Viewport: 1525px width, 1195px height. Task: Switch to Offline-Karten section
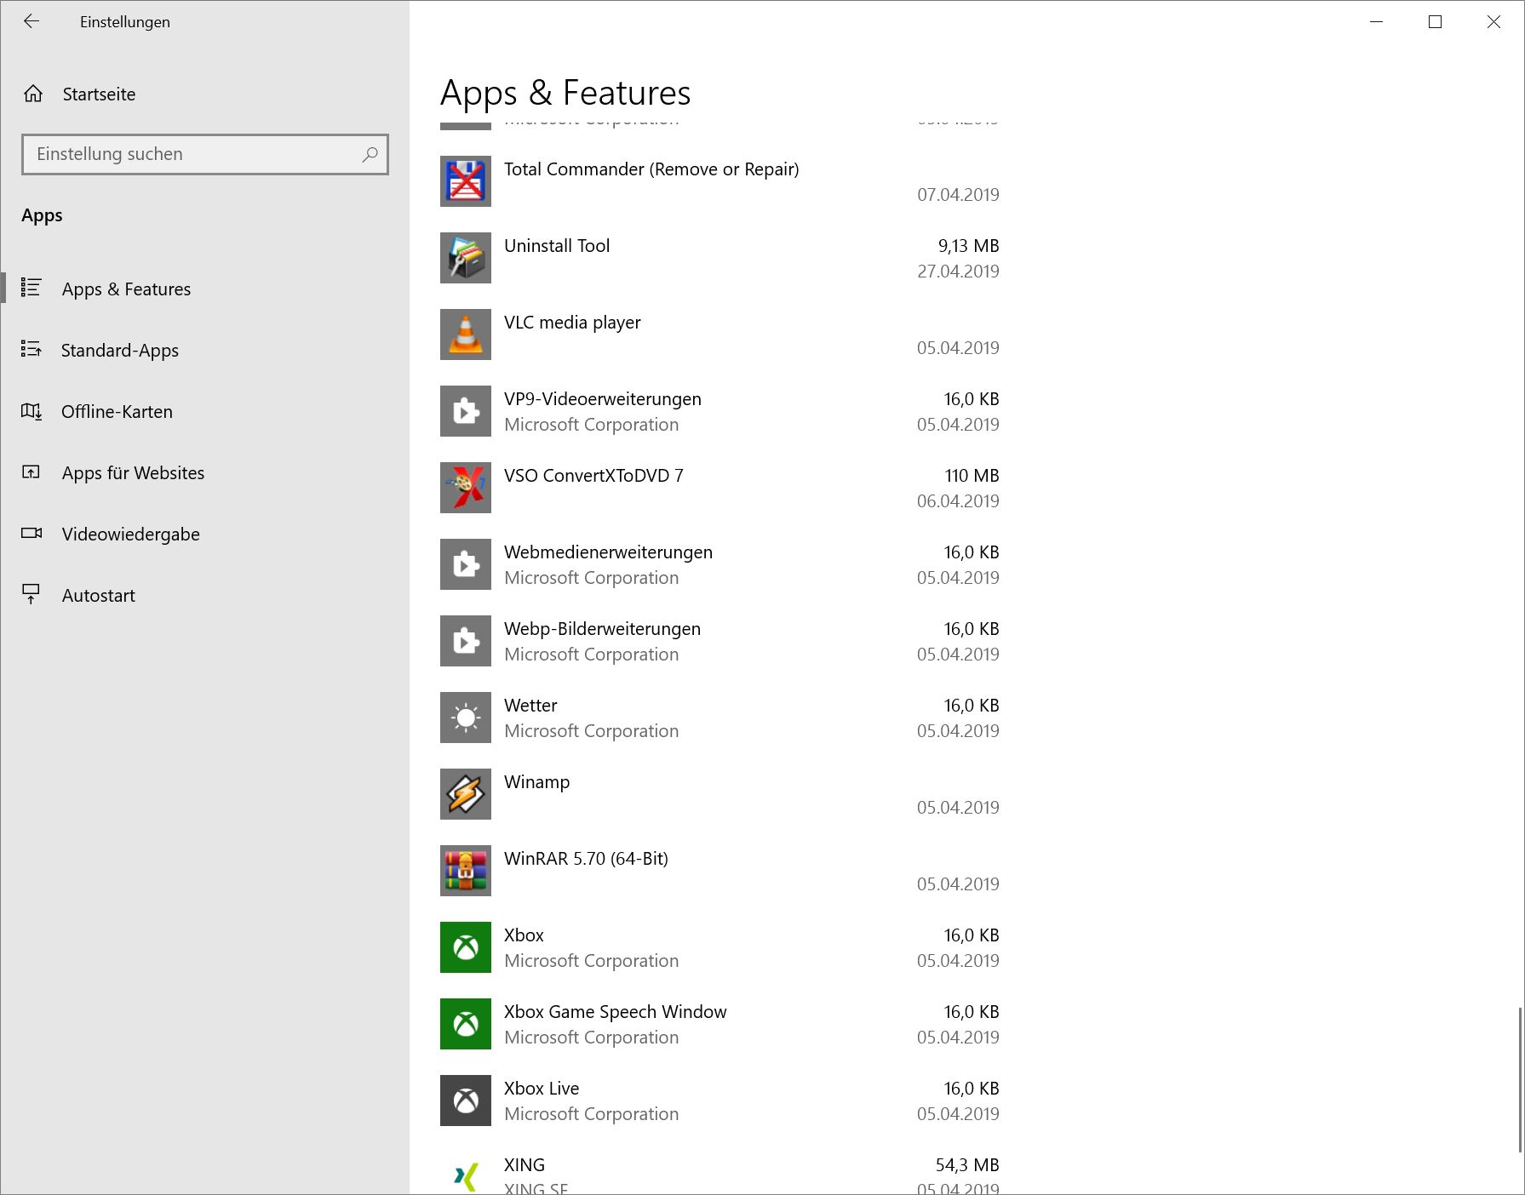click(x=117, y=412)
